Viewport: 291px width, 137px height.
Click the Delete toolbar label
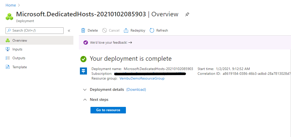click(x=93, y=30)
